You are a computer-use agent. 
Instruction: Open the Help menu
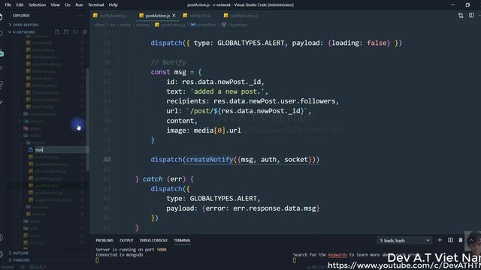[x=113, y=5]
